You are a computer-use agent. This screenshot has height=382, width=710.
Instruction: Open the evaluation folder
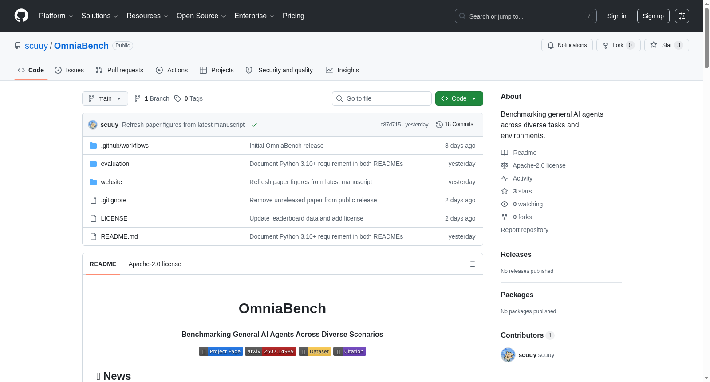click(x=115, y=164)
